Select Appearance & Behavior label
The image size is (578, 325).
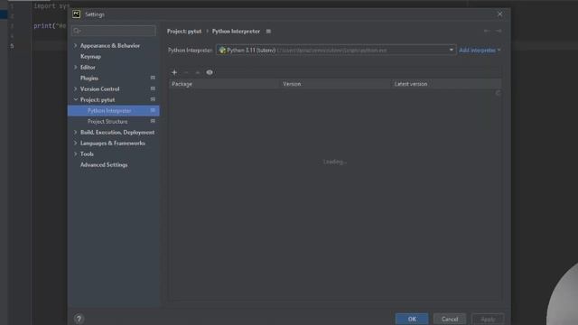coord(110,46)
